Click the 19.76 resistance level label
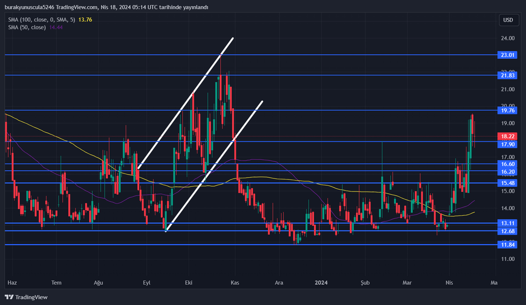 pyautogui.click(x=508, y=110)
